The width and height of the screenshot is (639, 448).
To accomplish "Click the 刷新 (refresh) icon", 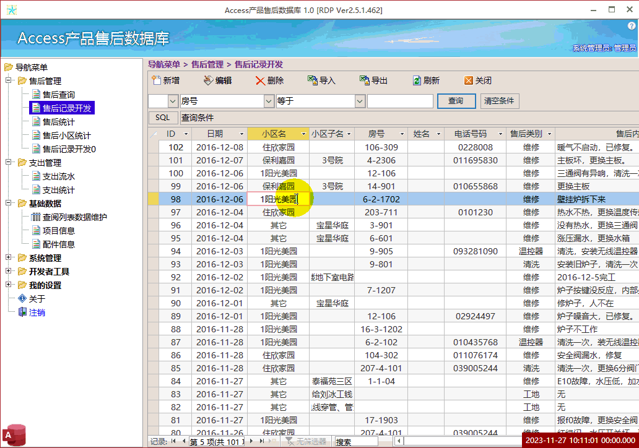I will 417,80.
